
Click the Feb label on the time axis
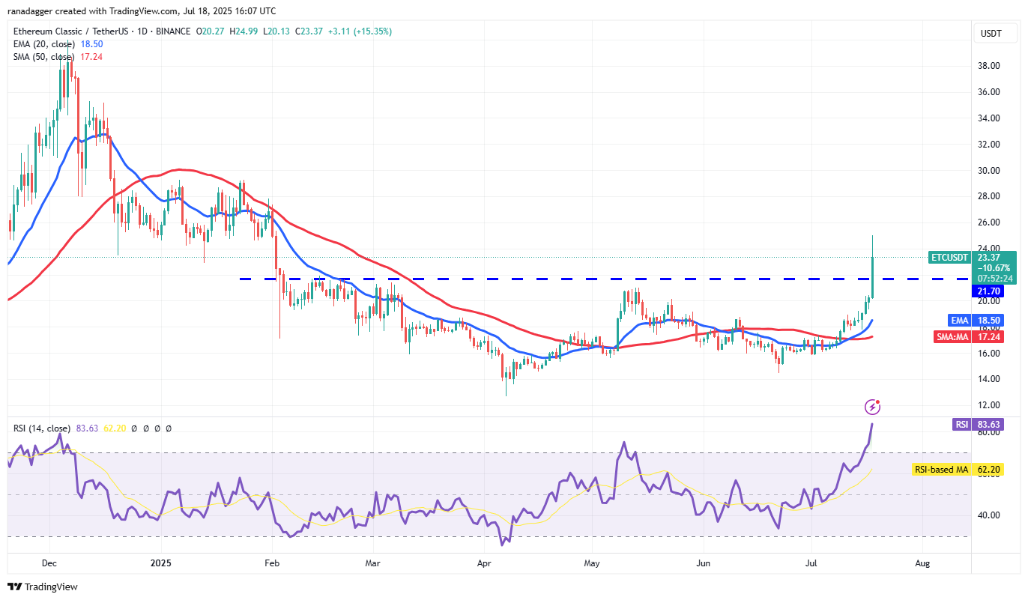(x=272, y=563)
